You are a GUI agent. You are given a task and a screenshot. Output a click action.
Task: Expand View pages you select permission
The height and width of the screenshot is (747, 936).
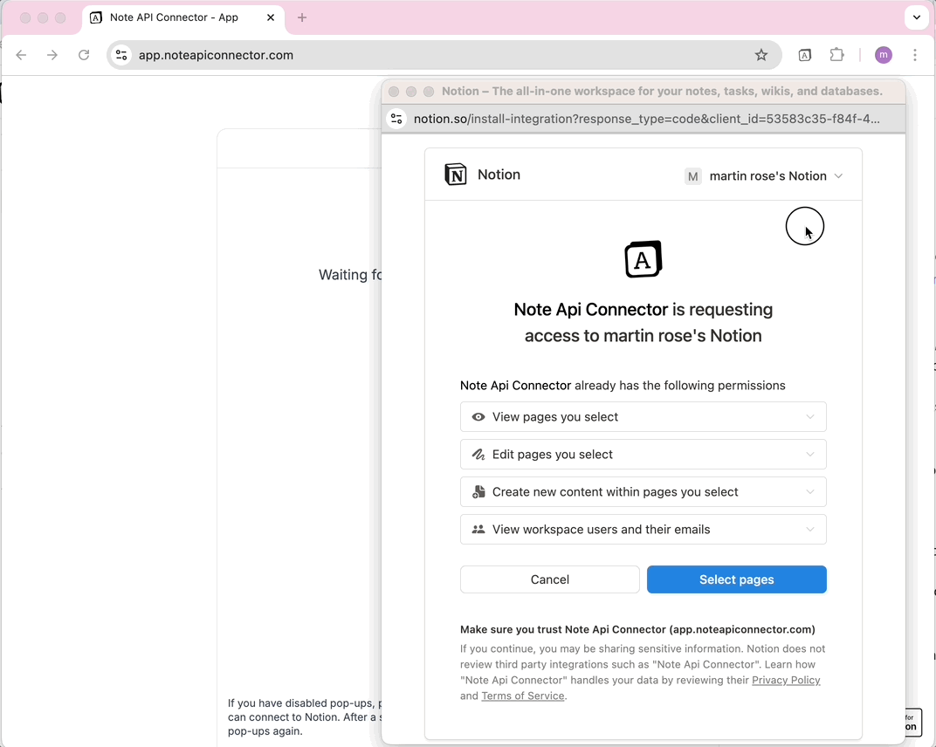[x=643, y=417]
